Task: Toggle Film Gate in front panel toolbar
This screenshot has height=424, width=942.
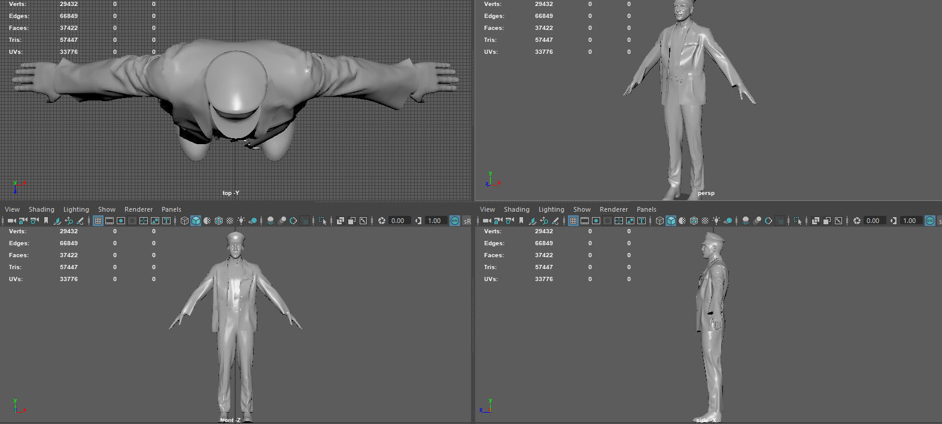Action: [x=110, y=221]
